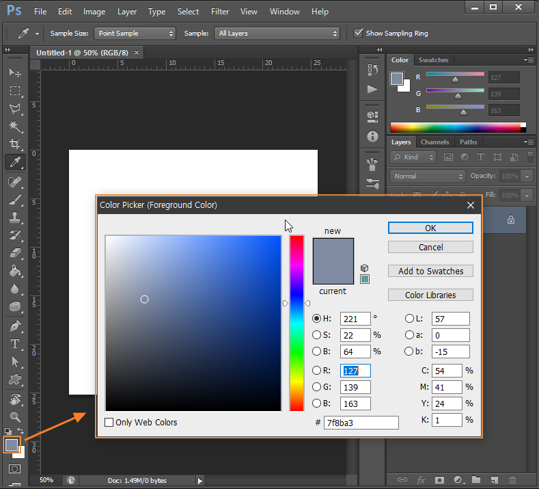The width and height of the screenshot is (539, 489).
Task: Open Color Libraries
Action: click(x=430, y=295)
